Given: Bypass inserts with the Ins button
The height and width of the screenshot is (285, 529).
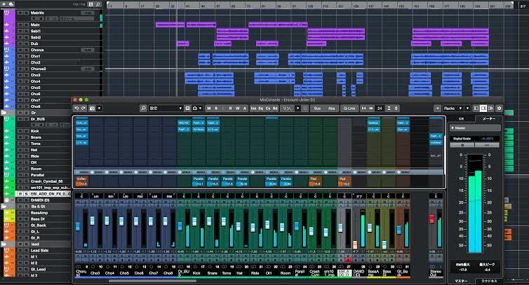Looking at the screenshot, I should 253,108.
